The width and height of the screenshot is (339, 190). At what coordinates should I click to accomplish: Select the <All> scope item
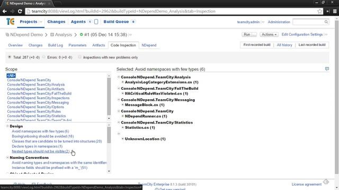(11, 75)
